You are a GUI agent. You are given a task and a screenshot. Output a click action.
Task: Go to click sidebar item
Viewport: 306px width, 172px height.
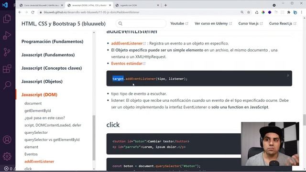pos(28,169)
